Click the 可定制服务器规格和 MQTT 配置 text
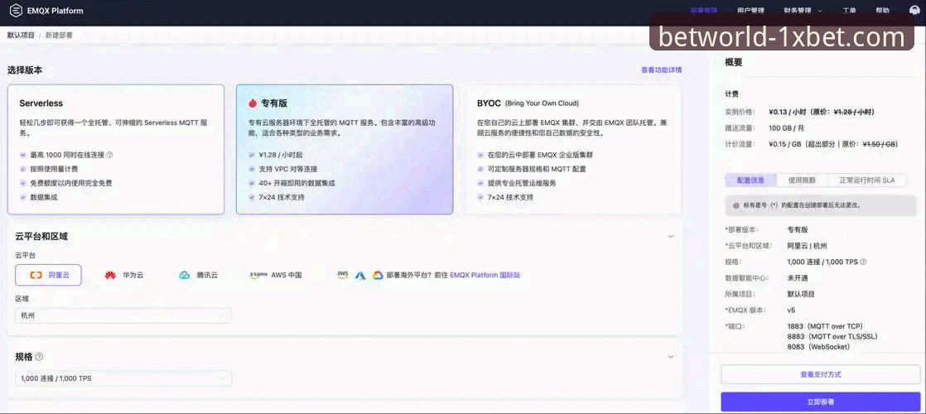Image resolution: width=926 pixels, height=414 pixels. [536, 169]
